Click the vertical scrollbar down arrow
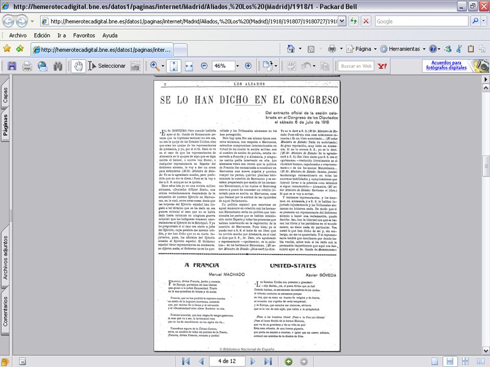This screenshot has width=490, height=367. pyautogui.click(x=486, y=350)
